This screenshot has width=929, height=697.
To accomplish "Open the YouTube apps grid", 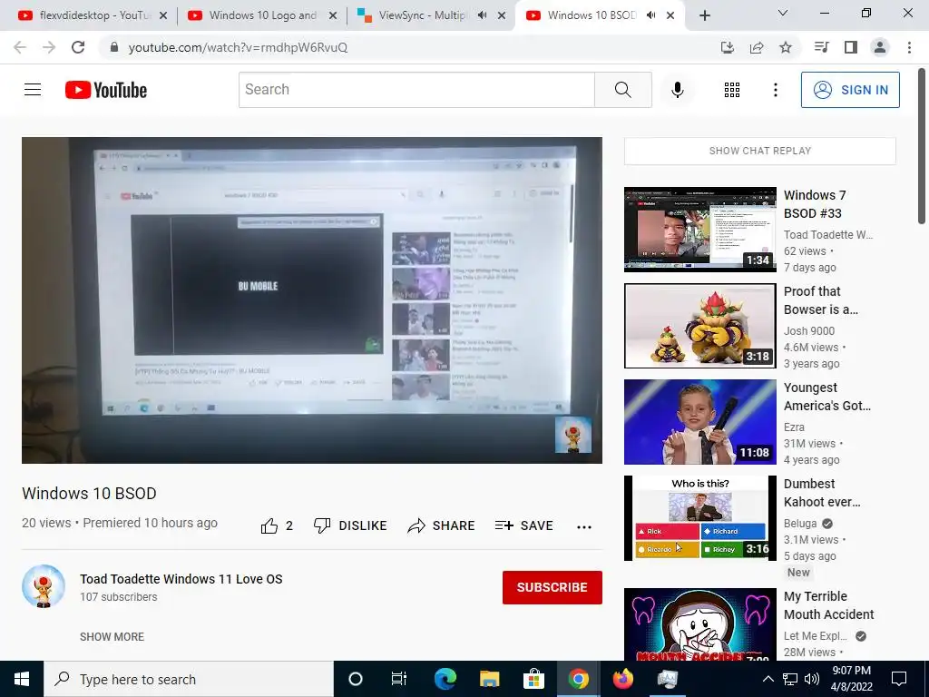I will point(732,90).
